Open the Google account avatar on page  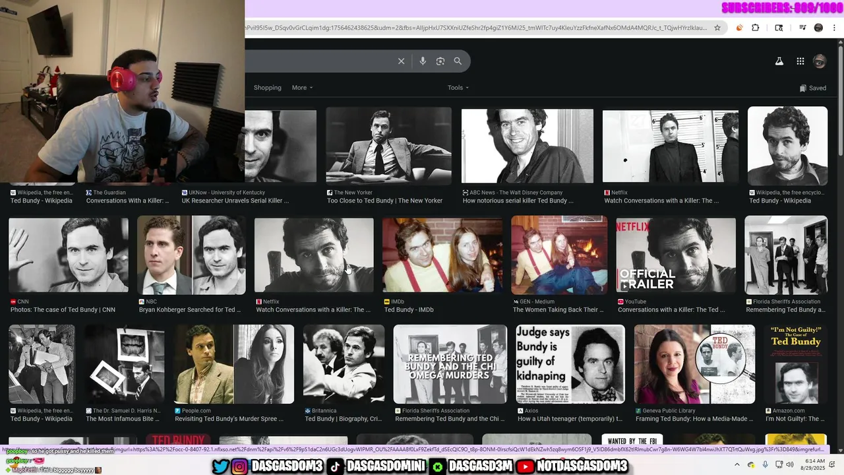pos(820,61)
